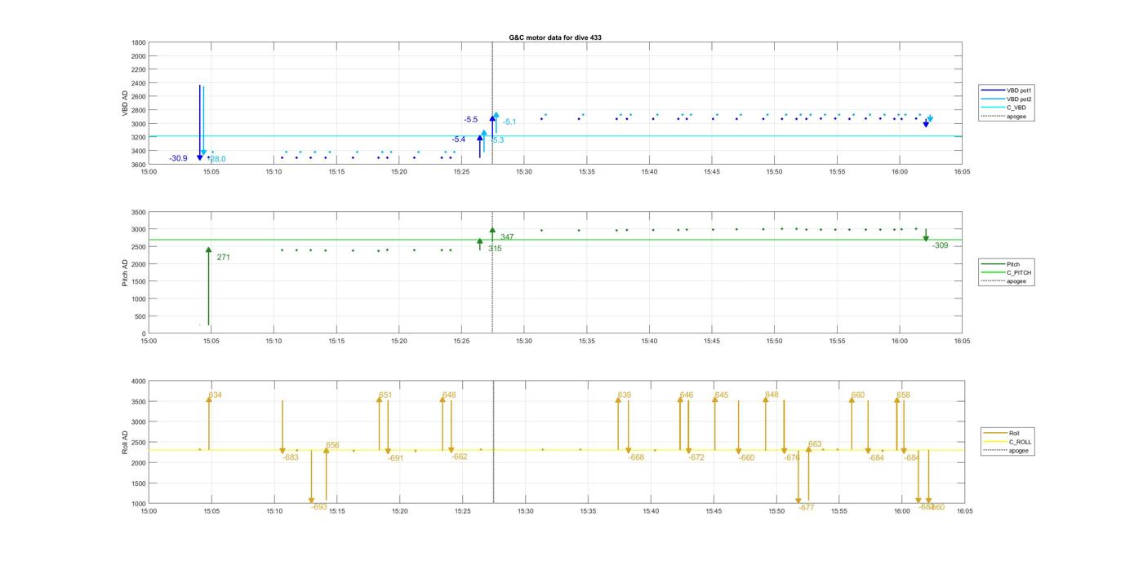Click the '3600' tick on VBD axis
This screenshot has height=565, width=1143.
pos(138,165)
